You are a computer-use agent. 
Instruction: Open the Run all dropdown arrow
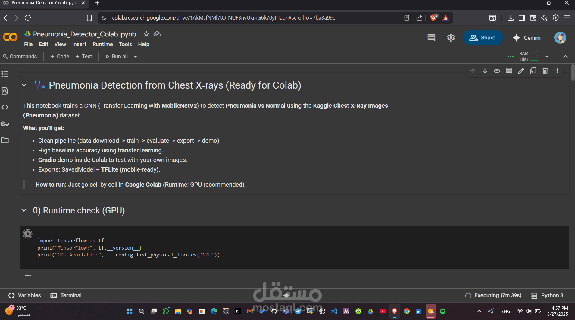pos(135,57)
